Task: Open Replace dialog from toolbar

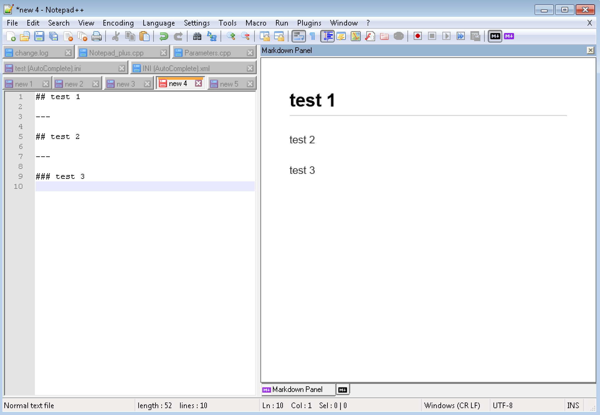Action: pyautogui.click(x=212, y=36)
